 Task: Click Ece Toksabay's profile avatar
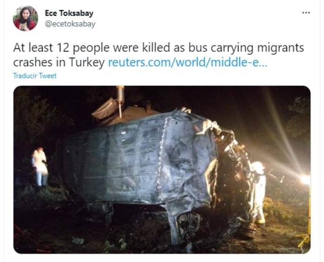tap(25, 19)
